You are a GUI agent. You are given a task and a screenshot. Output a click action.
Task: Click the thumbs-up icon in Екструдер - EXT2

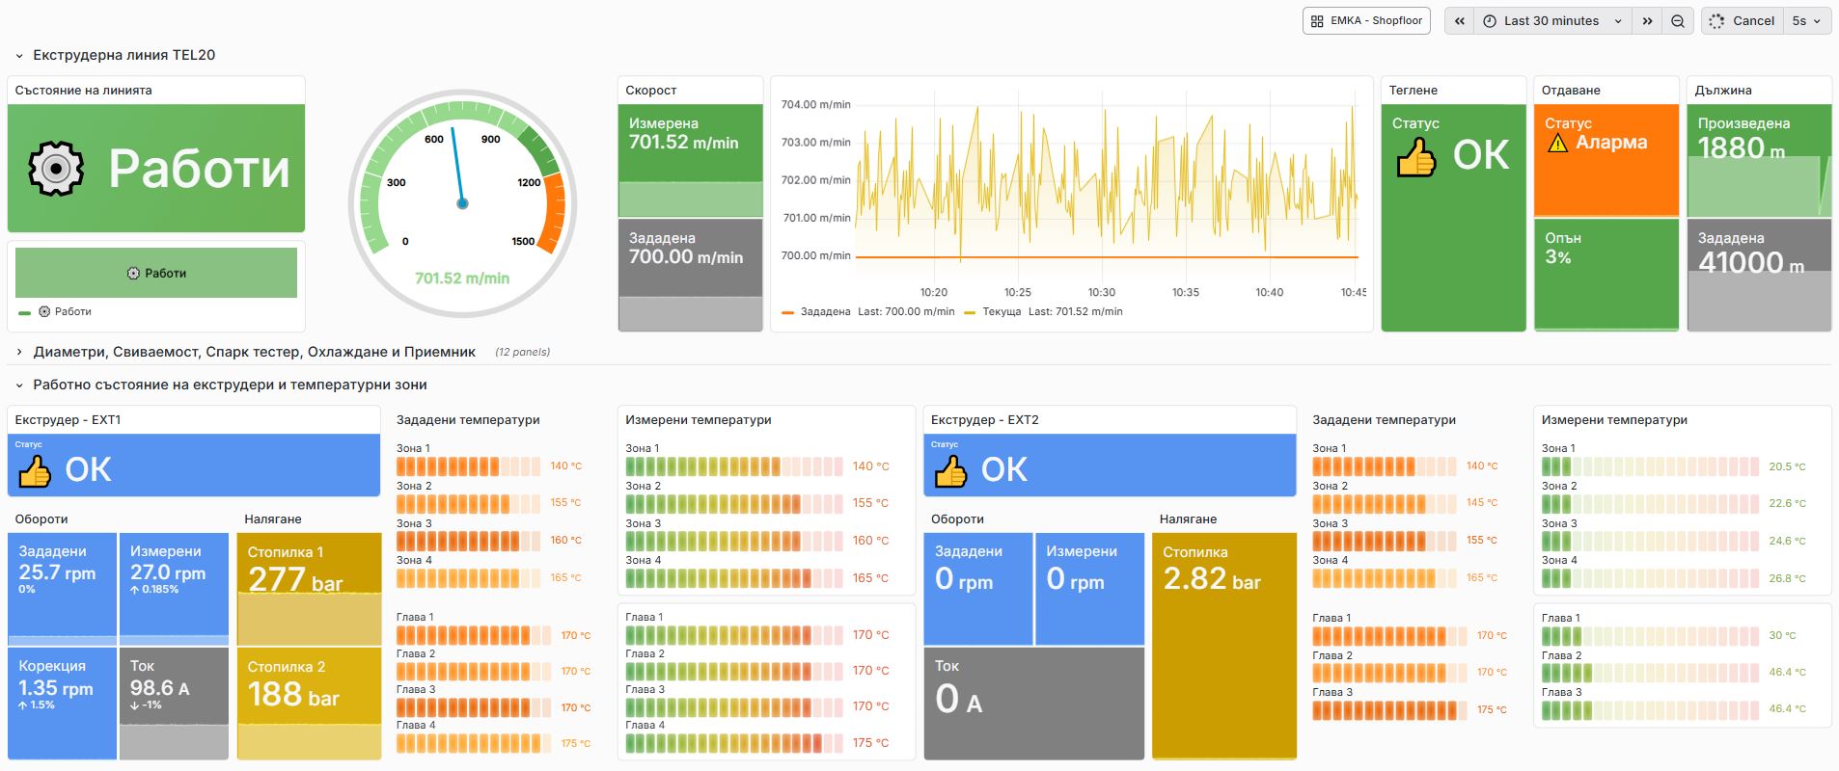pos(951,471)
